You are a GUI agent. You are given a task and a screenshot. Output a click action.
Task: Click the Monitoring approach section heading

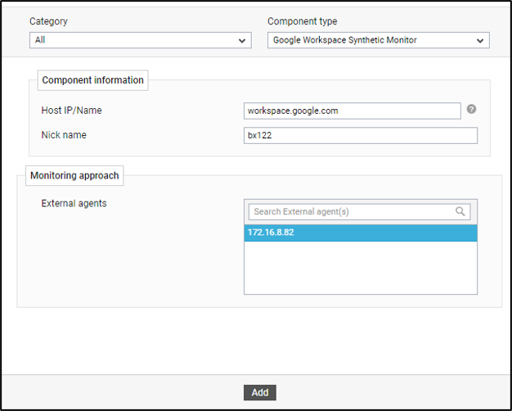pyautogui.click(x=74, y=175)
